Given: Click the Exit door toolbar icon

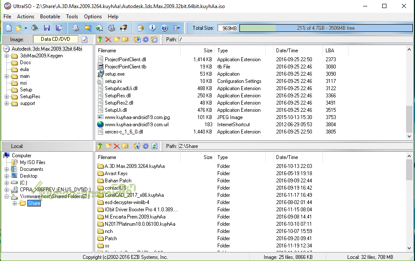Looking at the screenshot, I should (176, 28).
